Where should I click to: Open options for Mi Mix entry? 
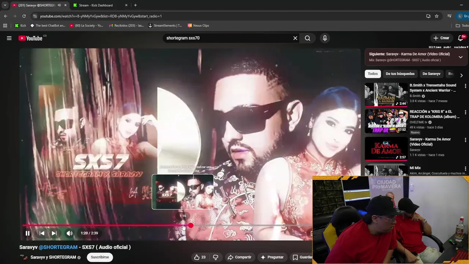click(465, 168)
